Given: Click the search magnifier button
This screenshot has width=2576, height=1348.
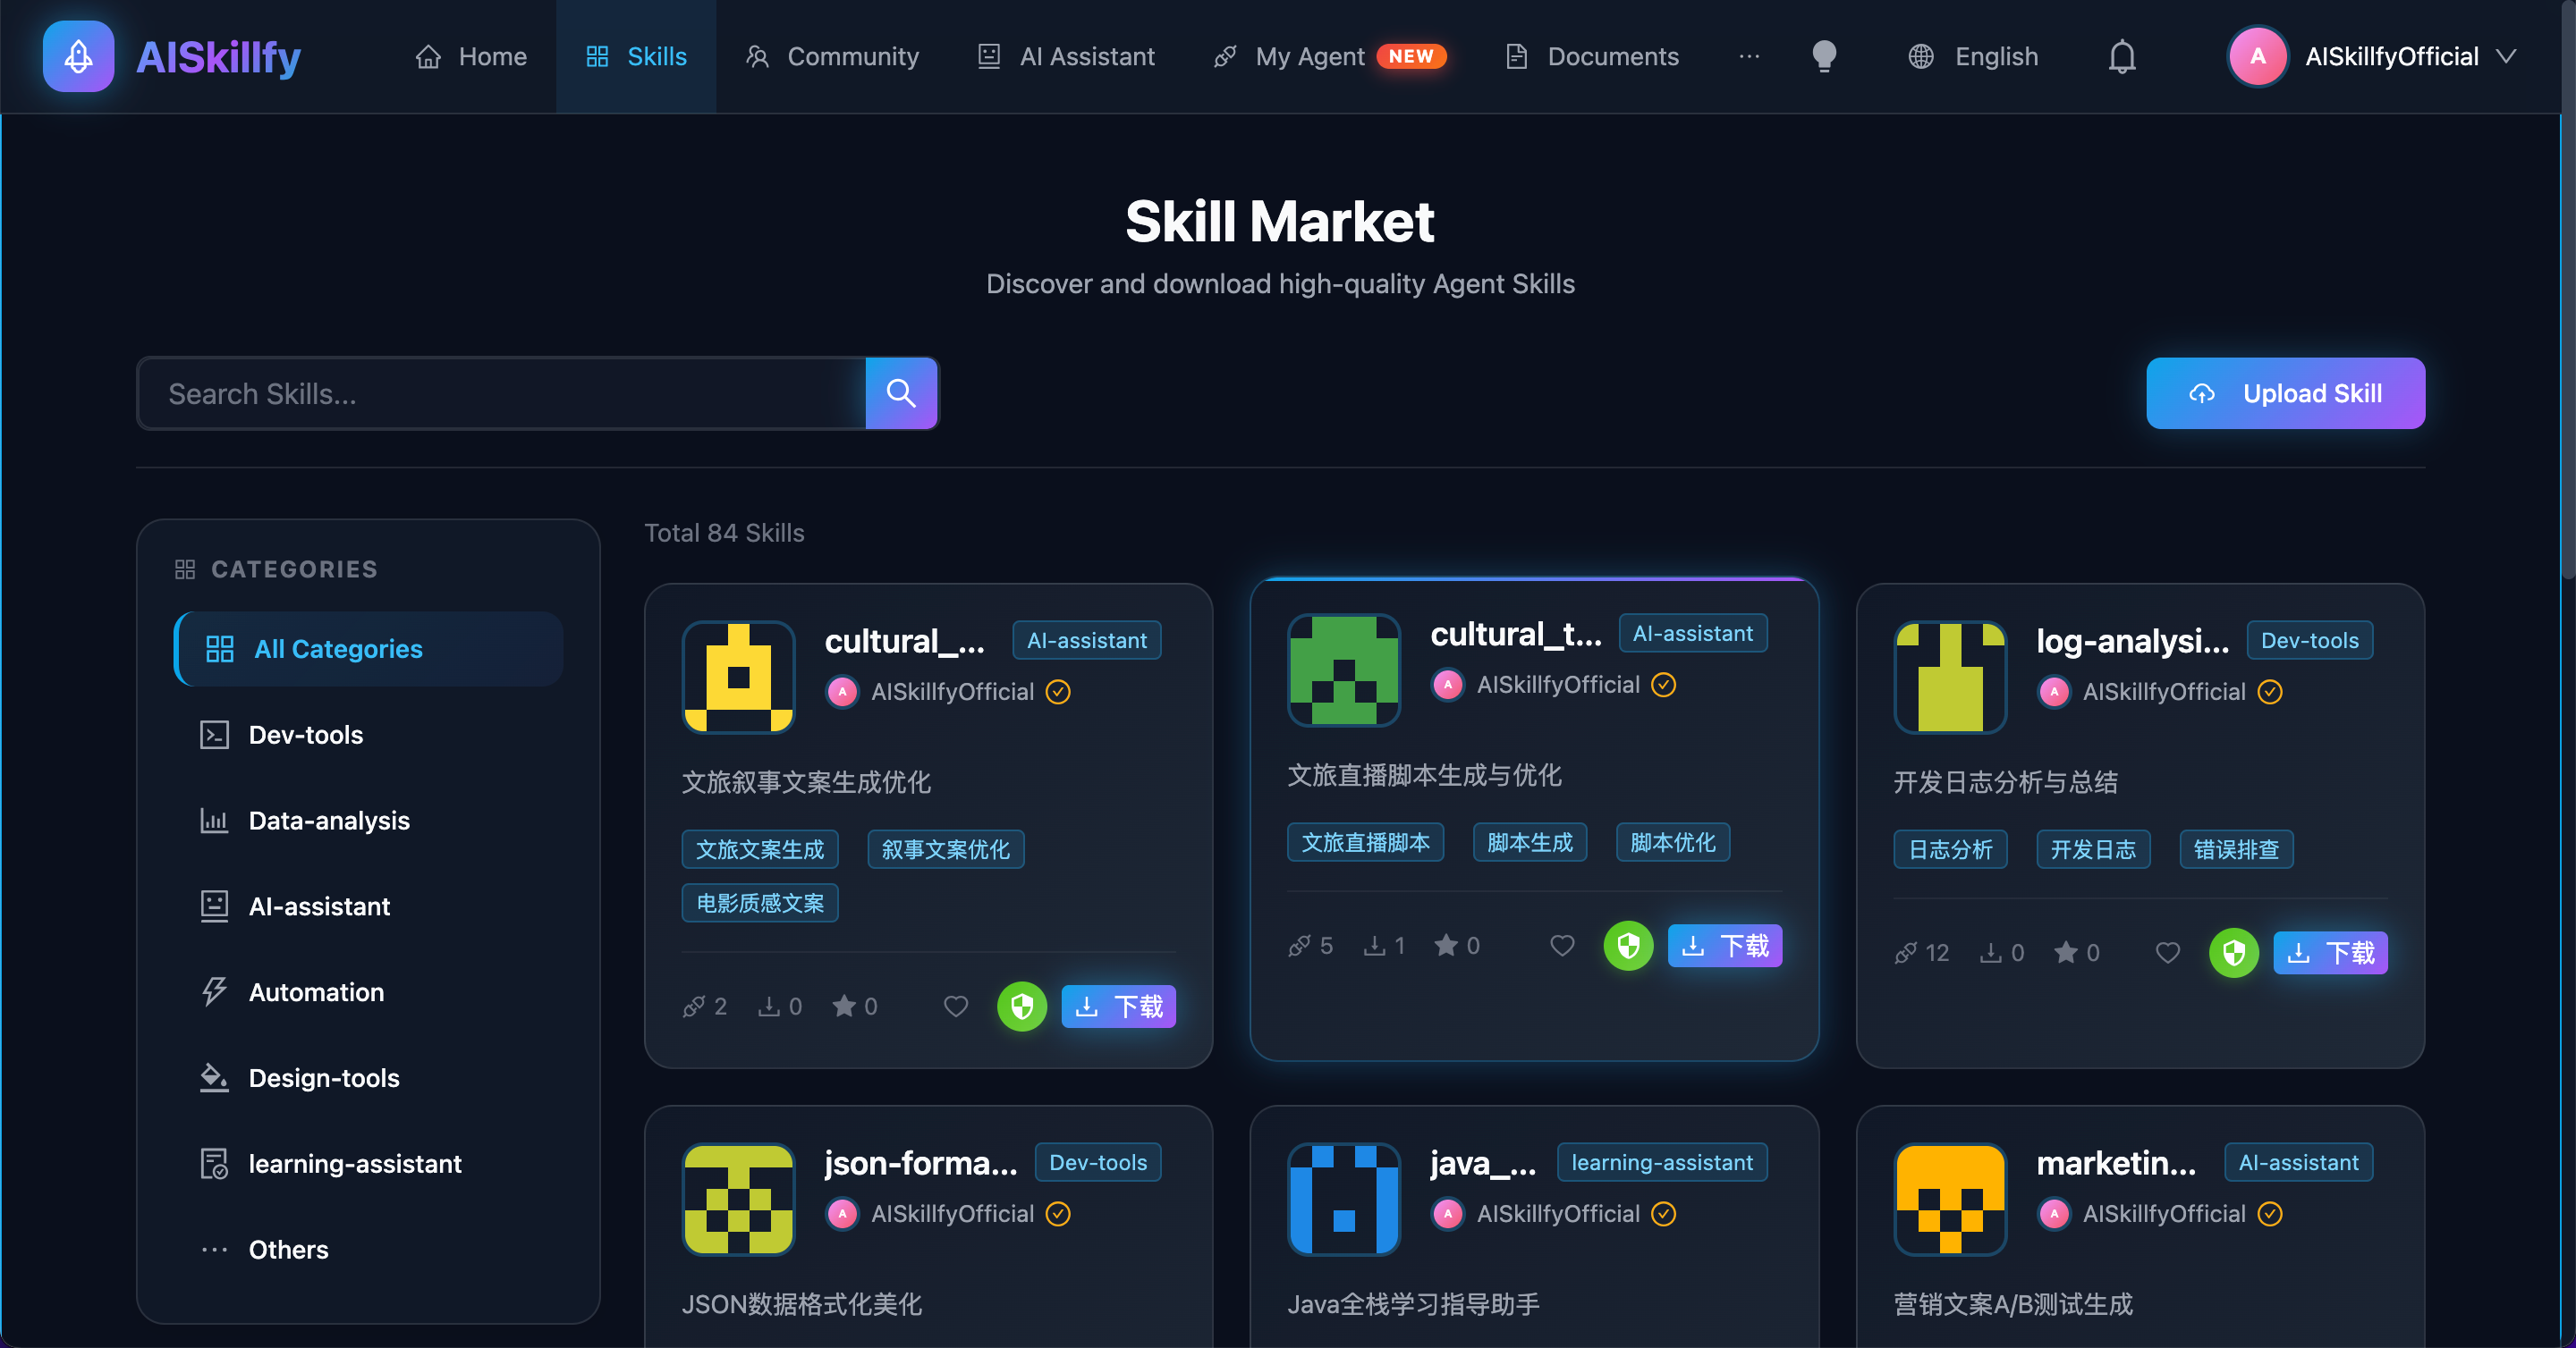Looking at the screenshot, I should click(x=901, y=392).
